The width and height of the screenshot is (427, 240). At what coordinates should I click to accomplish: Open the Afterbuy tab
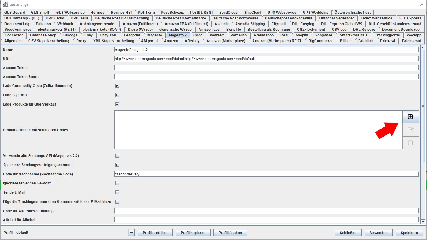point(192,41)
